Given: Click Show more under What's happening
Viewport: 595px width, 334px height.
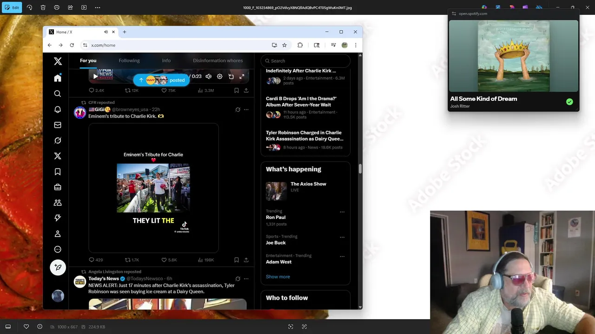Looking at the screenshot, I should (278, 276).
